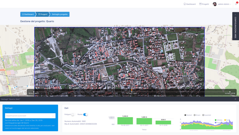Click the Mq di Automobili value text

pyautogui.click(x=81, y=124)
